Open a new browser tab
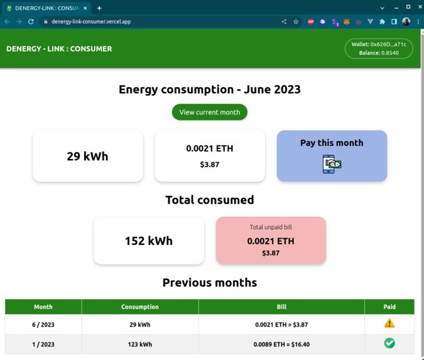 pyautogui.click(x=99, y=8)
